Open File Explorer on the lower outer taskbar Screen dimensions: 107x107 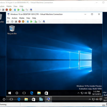click(x=26, y=99)
